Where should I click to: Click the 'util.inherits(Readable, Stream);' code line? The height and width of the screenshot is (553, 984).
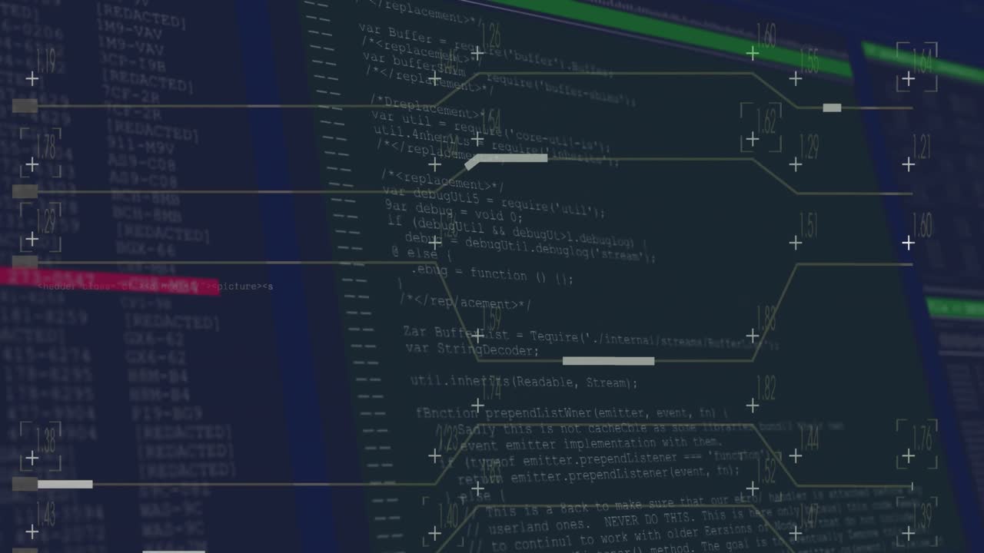(x=524, y=382)
